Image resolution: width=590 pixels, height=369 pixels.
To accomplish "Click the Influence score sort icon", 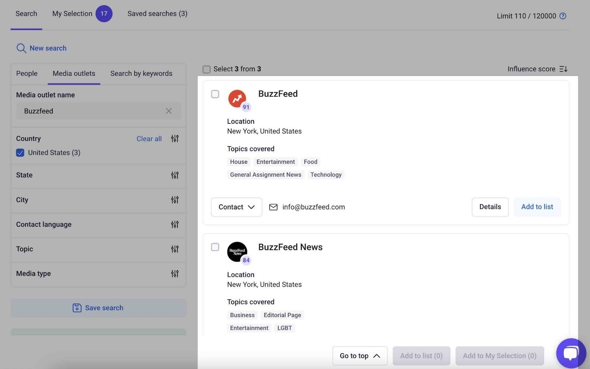I will tap(563, 69).
